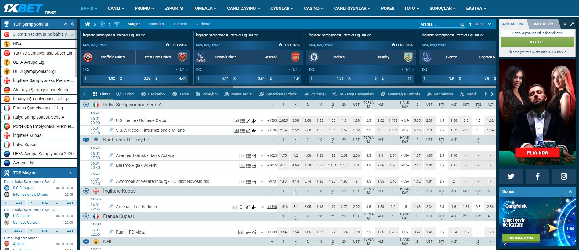Open +1503 more markets link
This screenshot has width=579, height=250.
coord(272,121)
